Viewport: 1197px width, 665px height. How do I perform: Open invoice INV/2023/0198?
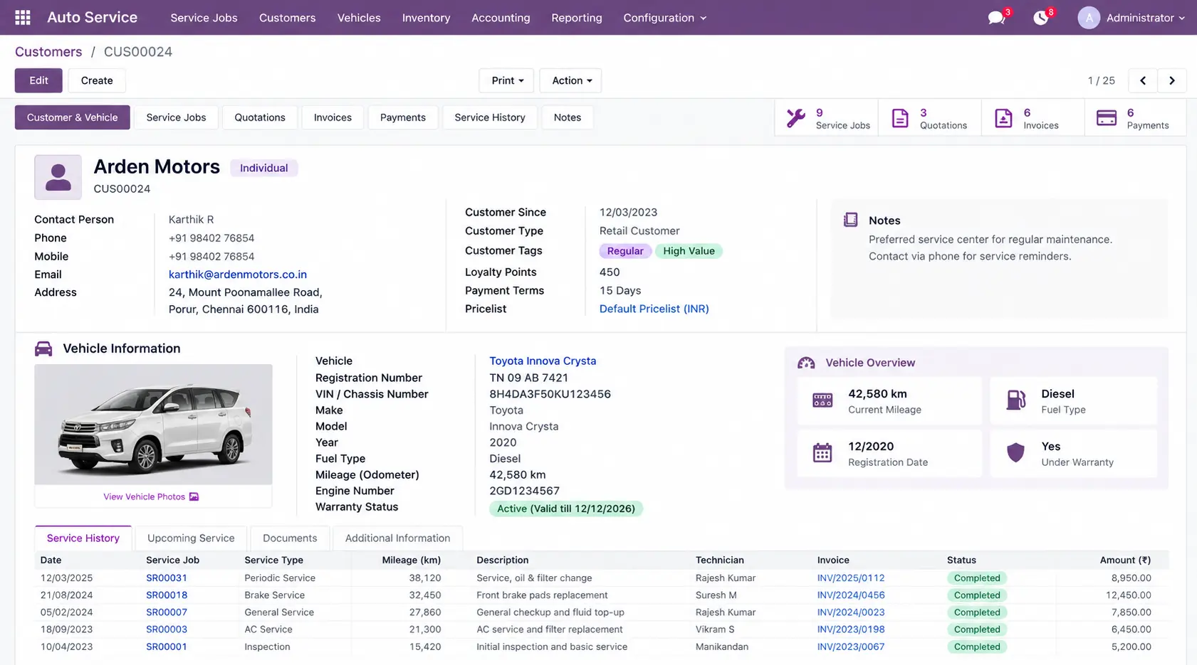pyautogui.click(x=851, y=629)
